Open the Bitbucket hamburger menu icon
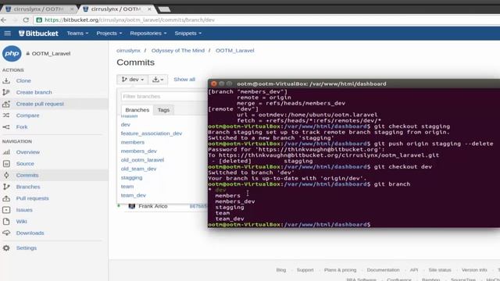Image resolution: width=500 pixels, height=281 pixels. click(7, 33)
